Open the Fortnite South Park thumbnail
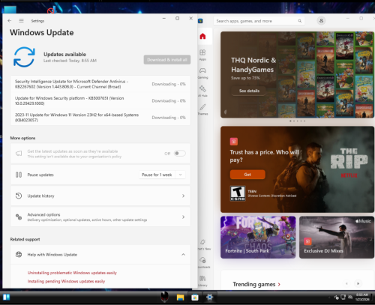Screen dimensions: 375x305 coord(258,237)
